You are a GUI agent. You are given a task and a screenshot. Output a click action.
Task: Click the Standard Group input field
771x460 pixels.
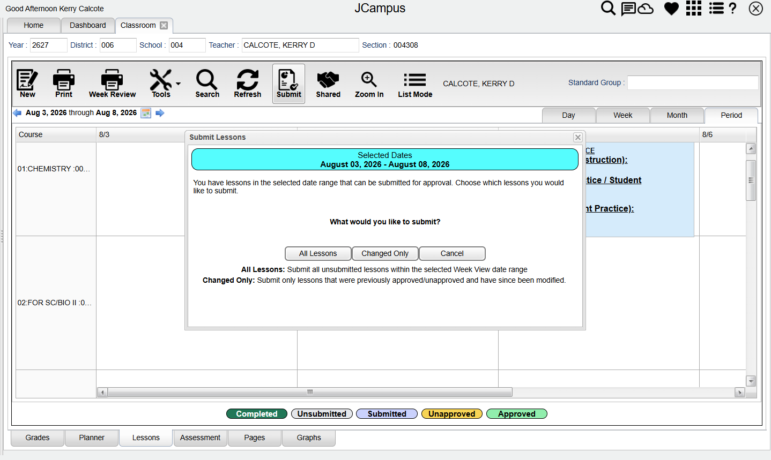point(693,82)
